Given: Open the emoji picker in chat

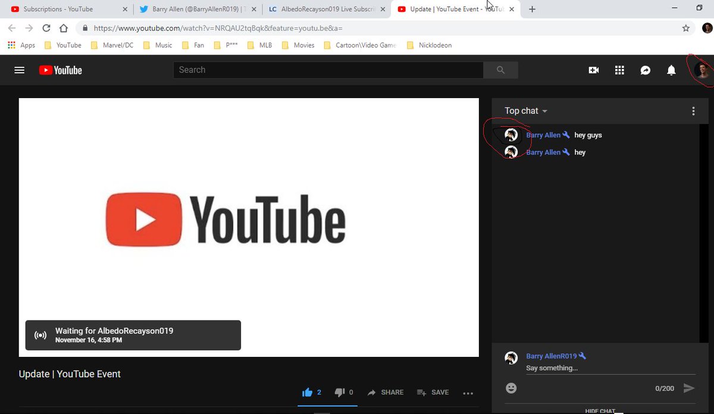Looking at the screenshot, I should (x=511, y=388).
